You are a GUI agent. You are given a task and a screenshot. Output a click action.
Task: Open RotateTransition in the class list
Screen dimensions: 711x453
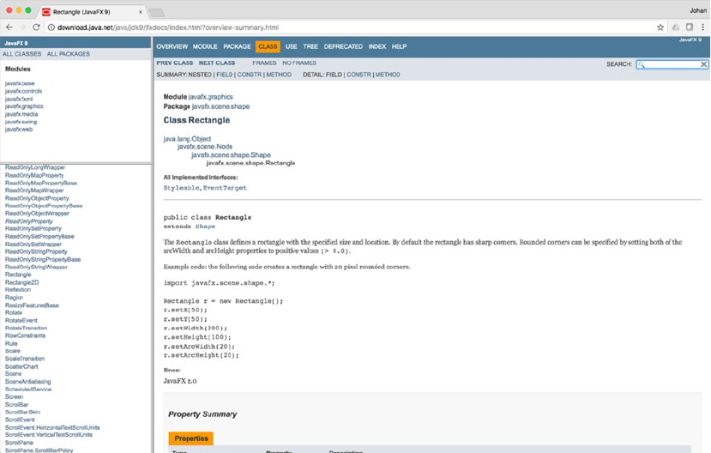click(x=26, y=328)
